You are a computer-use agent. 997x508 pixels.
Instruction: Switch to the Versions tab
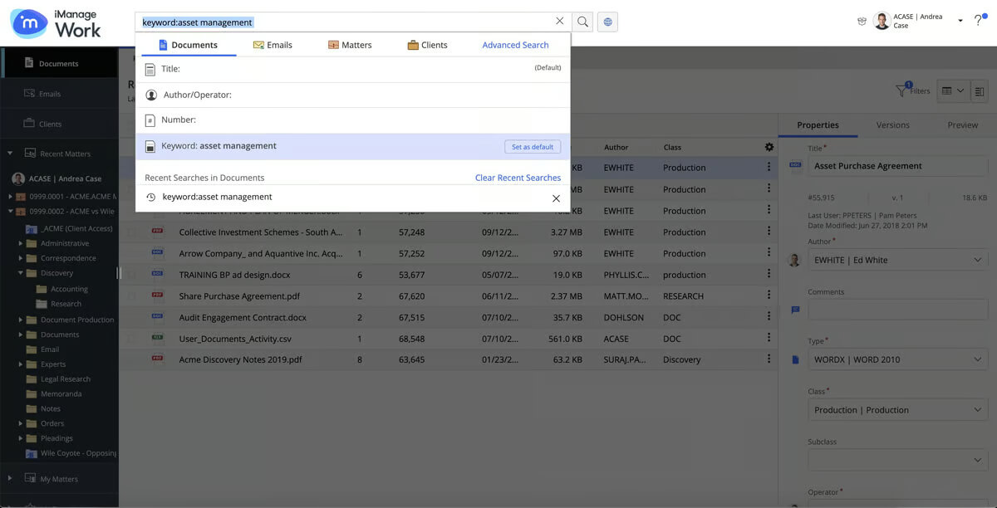tap(893, 125)
